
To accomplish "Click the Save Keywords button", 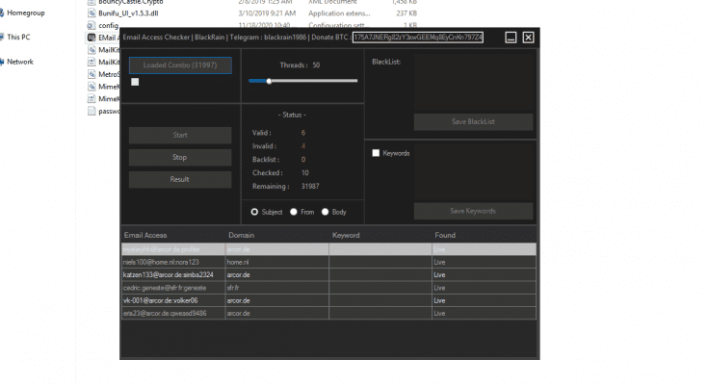I will [x=473, y=211].
